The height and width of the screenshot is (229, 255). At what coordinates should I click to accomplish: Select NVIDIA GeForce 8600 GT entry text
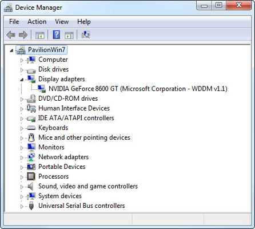(138, 89)
